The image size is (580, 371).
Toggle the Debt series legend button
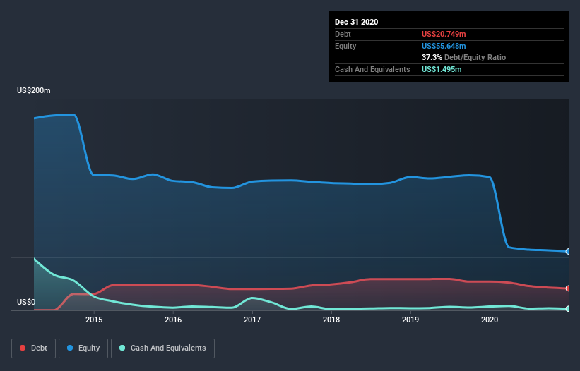(x=33, y=348)
